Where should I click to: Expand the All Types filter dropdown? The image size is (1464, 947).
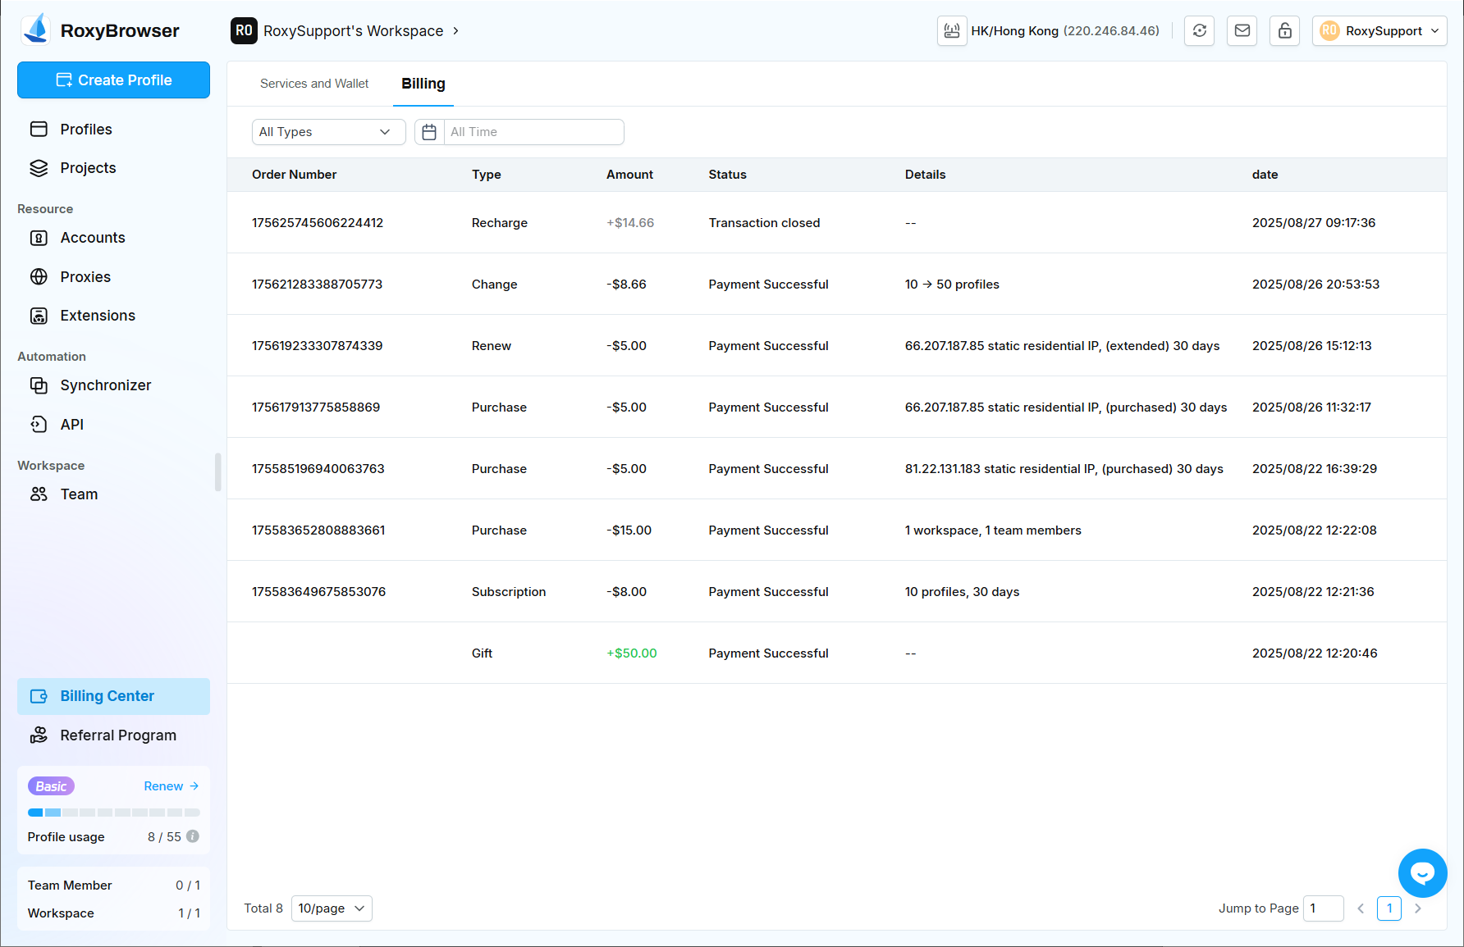[328, 132]
